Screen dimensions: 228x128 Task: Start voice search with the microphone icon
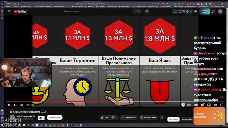pyautogui.click(x=147, y=11)
